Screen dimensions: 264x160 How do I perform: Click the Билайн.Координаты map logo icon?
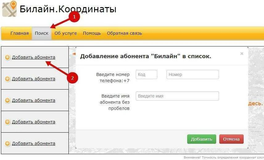click(x=10, y=9)
